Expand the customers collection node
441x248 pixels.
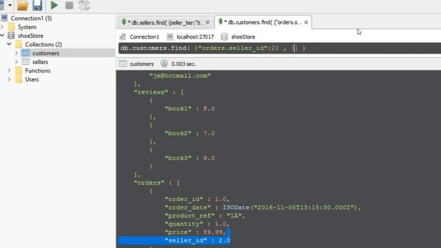pos(17,53)
